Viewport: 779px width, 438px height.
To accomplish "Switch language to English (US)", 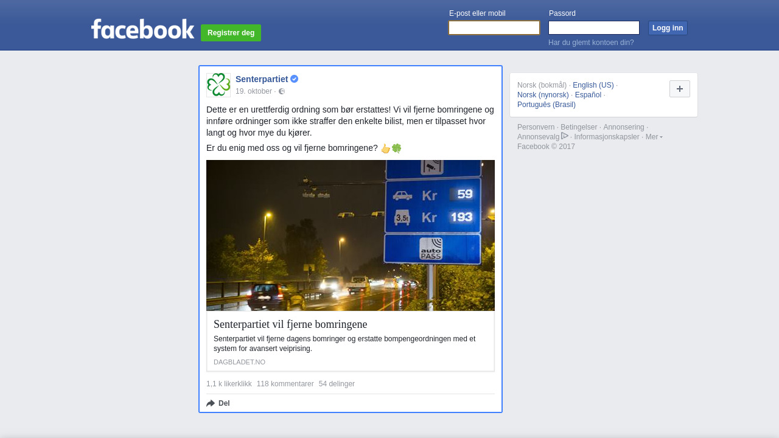I will point(593,85).
